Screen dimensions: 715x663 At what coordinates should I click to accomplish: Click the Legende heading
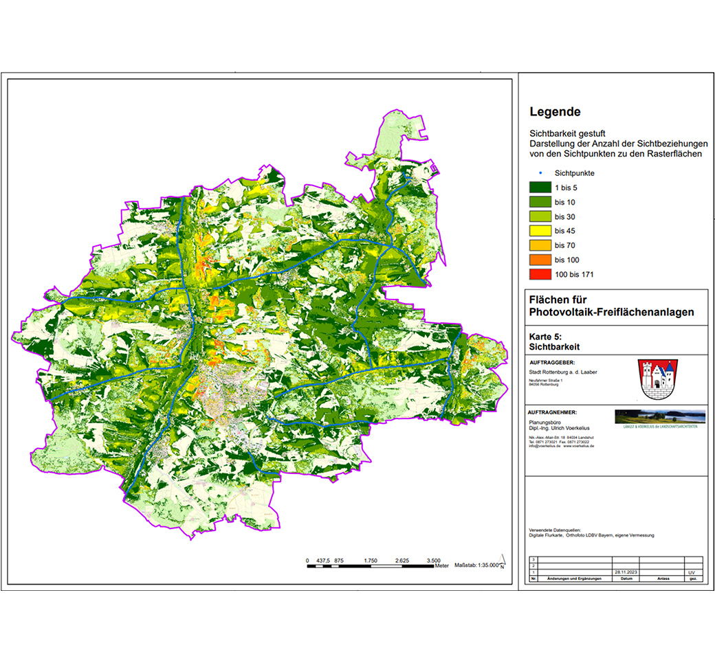[x=555, y=112]
